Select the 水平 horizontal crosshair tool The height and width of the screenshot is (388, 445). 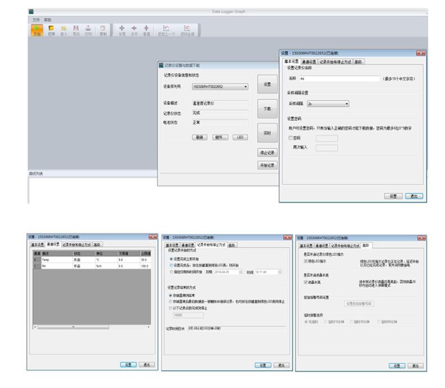point(134,29)
